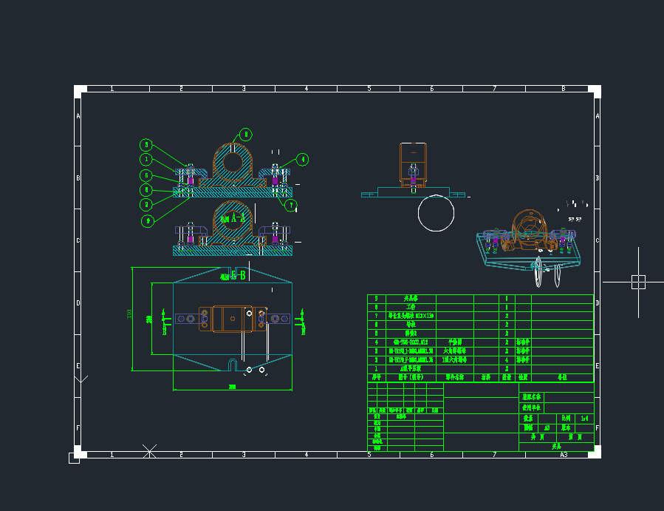Select part balloon number 7 beside the section view
664x511 pixels.
click(x=290, y=206)
